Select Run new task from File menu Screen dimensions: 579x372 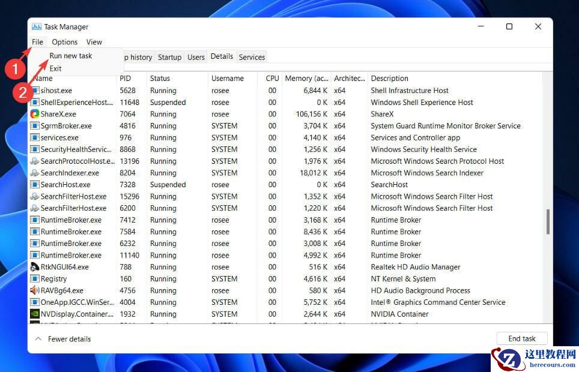(71, 55)
